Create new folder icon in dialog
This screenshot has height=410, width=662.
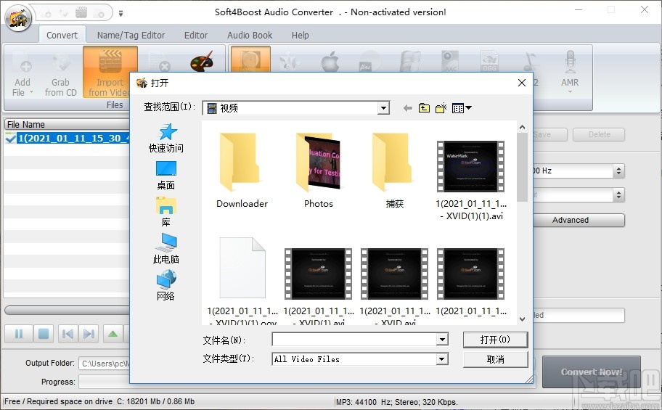pos(441,109)
